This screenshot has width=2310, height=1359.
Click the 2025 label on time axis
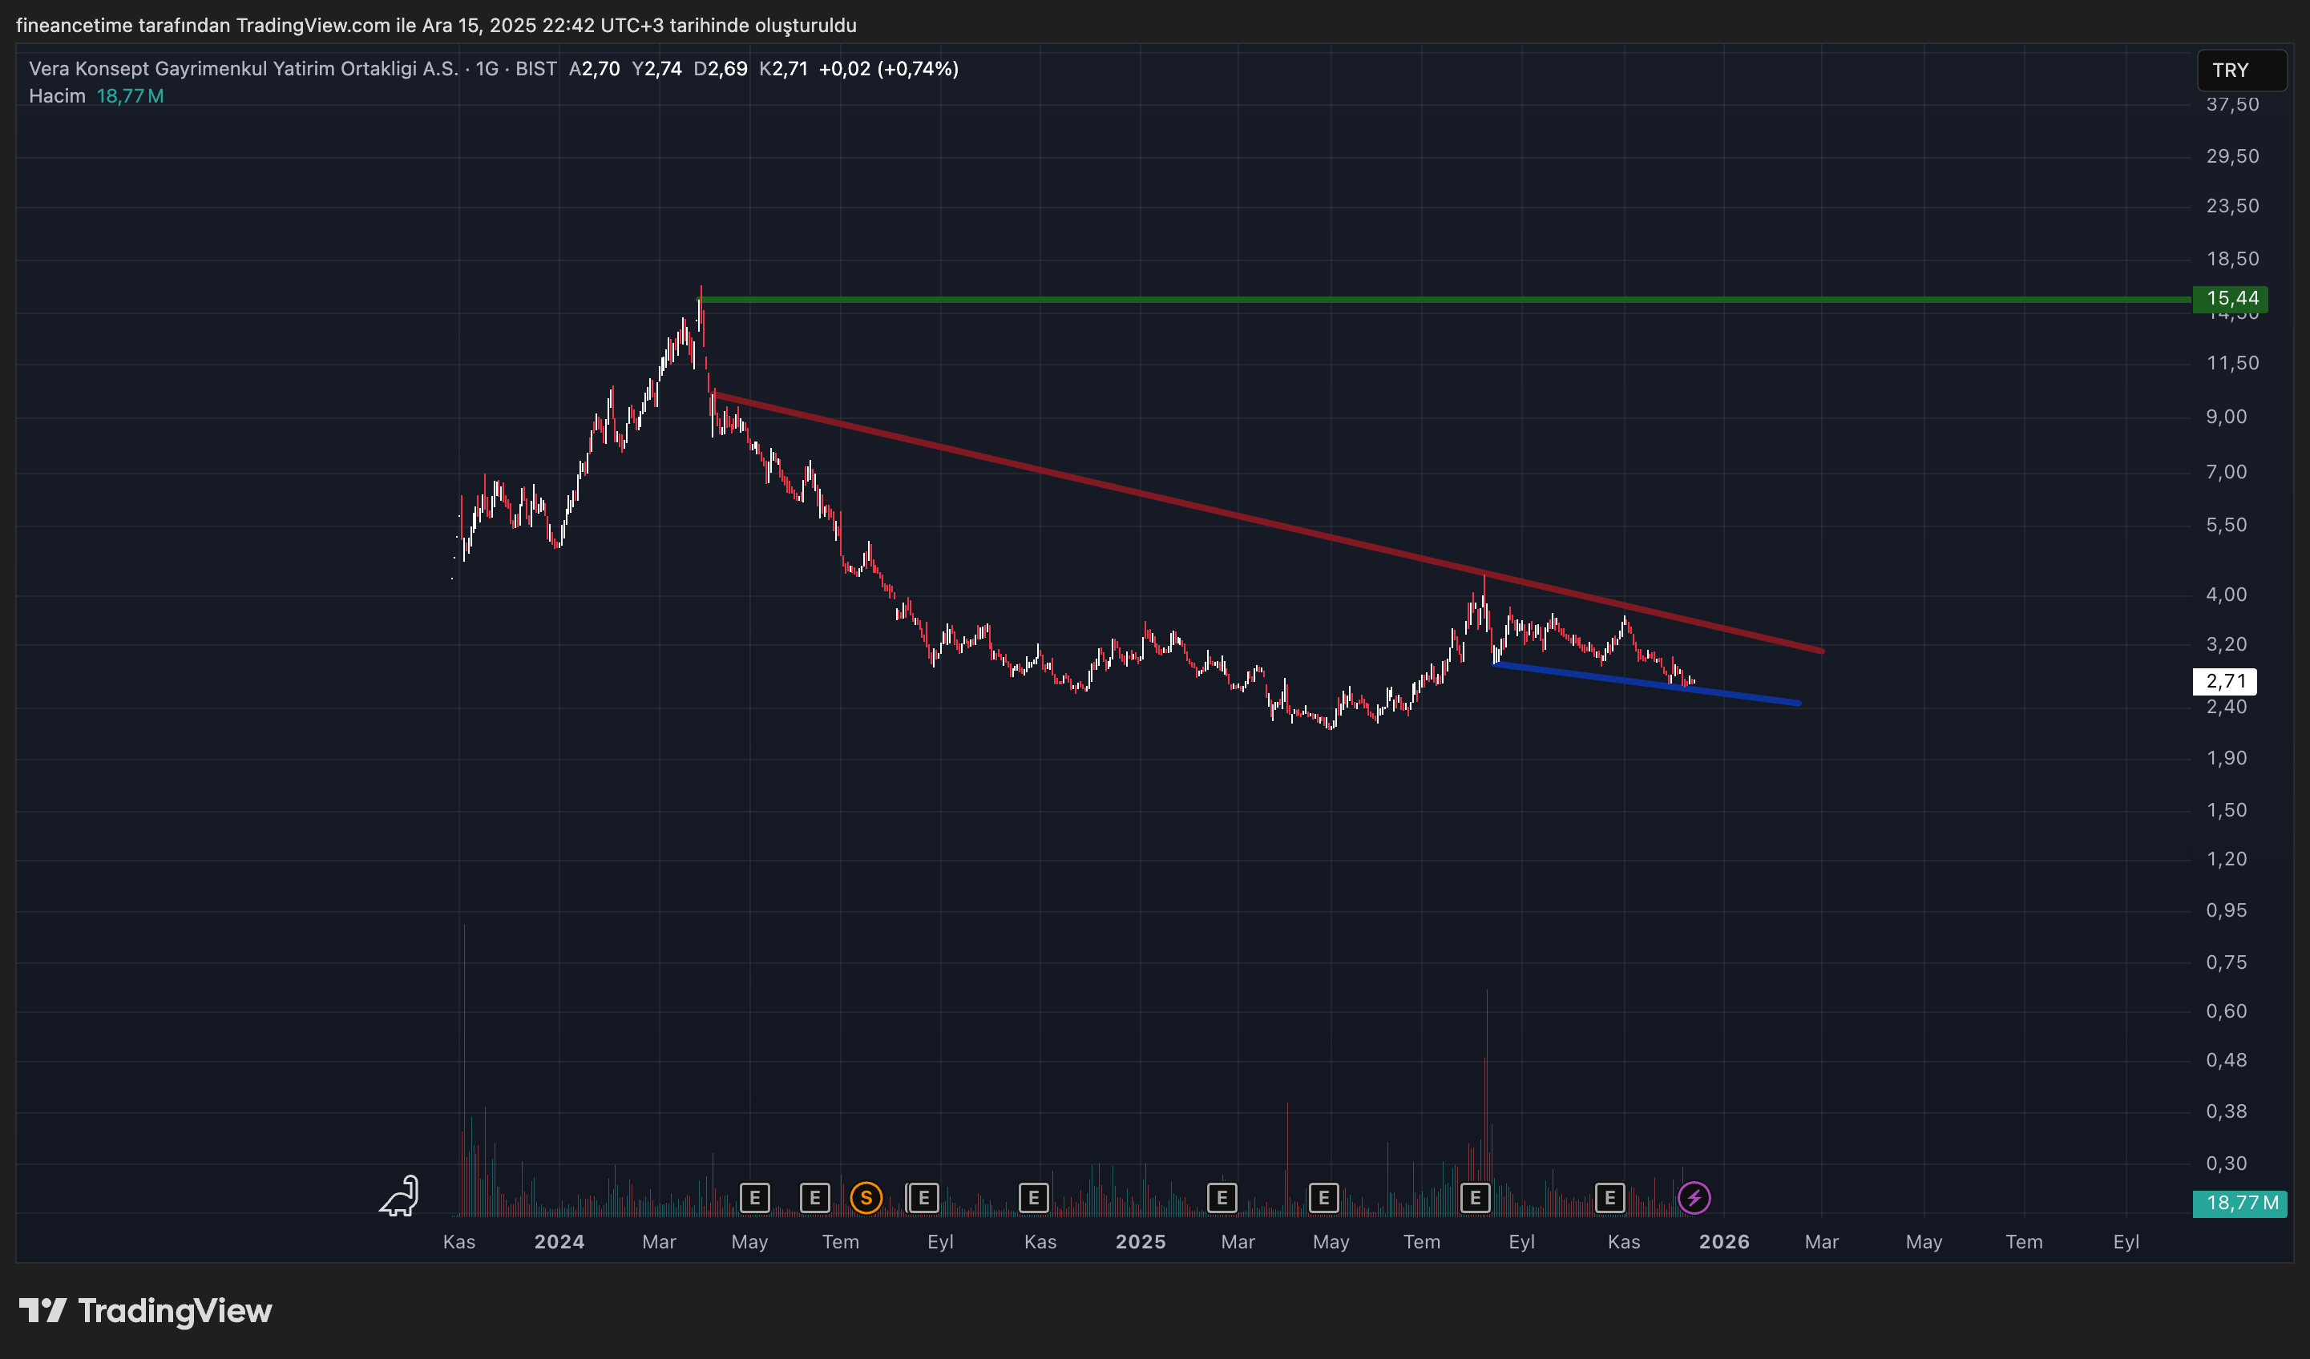pyautogui.click(x=1141, y=1242)
